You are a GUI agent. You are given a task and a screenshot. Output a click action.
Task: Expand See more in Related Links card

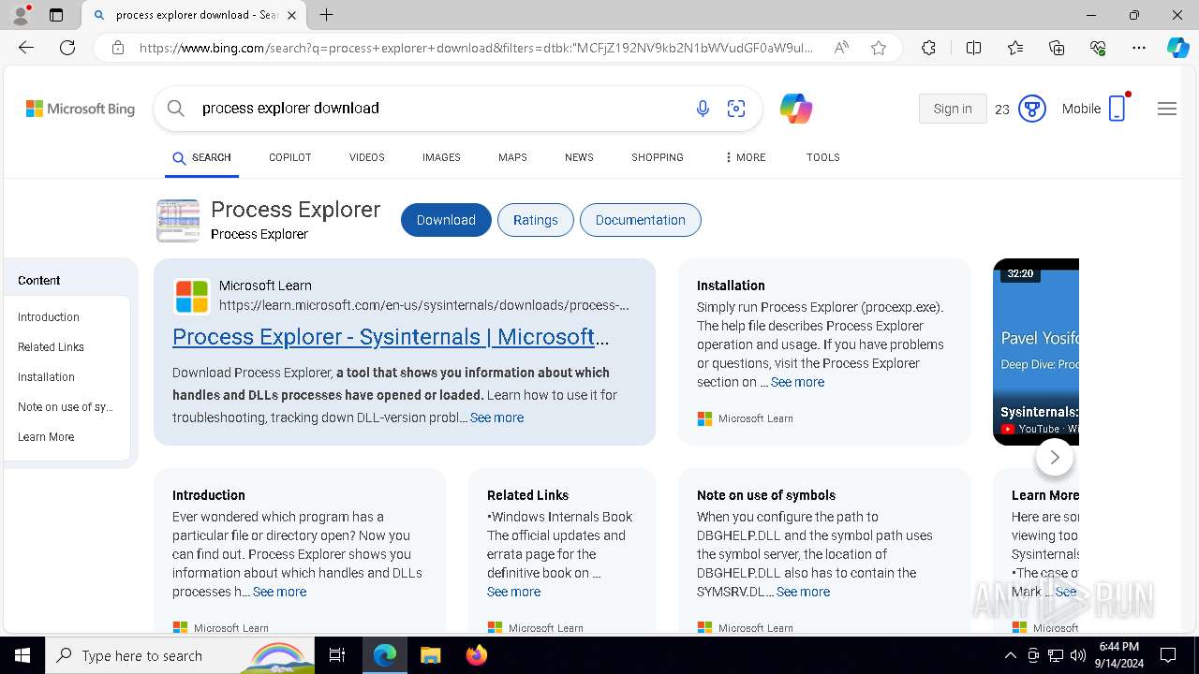click(513, 592)
